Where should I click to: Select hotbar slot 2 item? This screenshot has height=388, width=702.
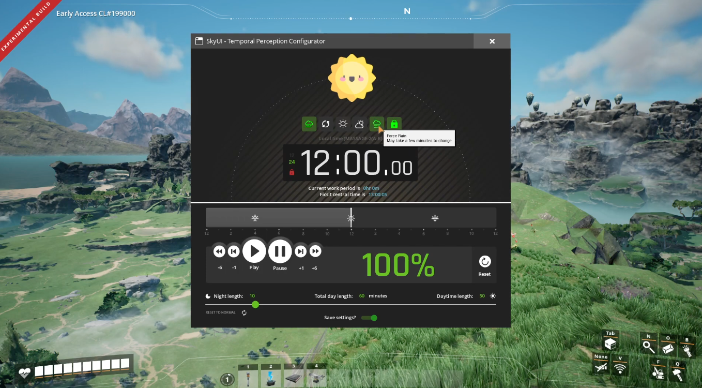tap(270, 377)
